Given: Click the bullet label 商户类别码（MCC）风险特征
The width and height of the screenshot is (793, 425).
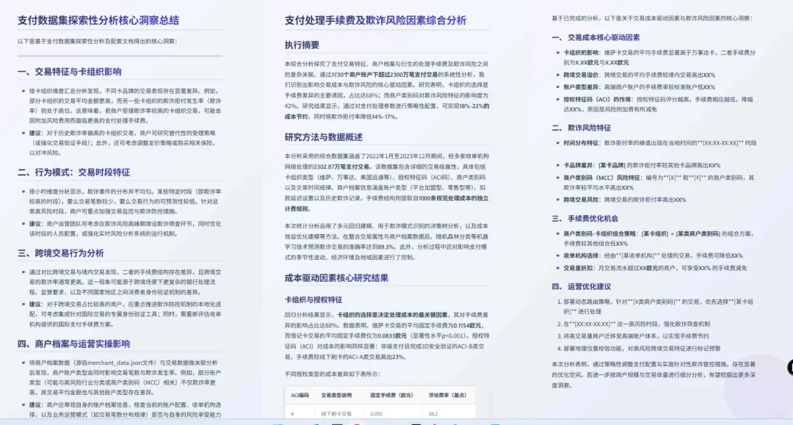Looking at the screenshot, I should (x=602, y=178).
